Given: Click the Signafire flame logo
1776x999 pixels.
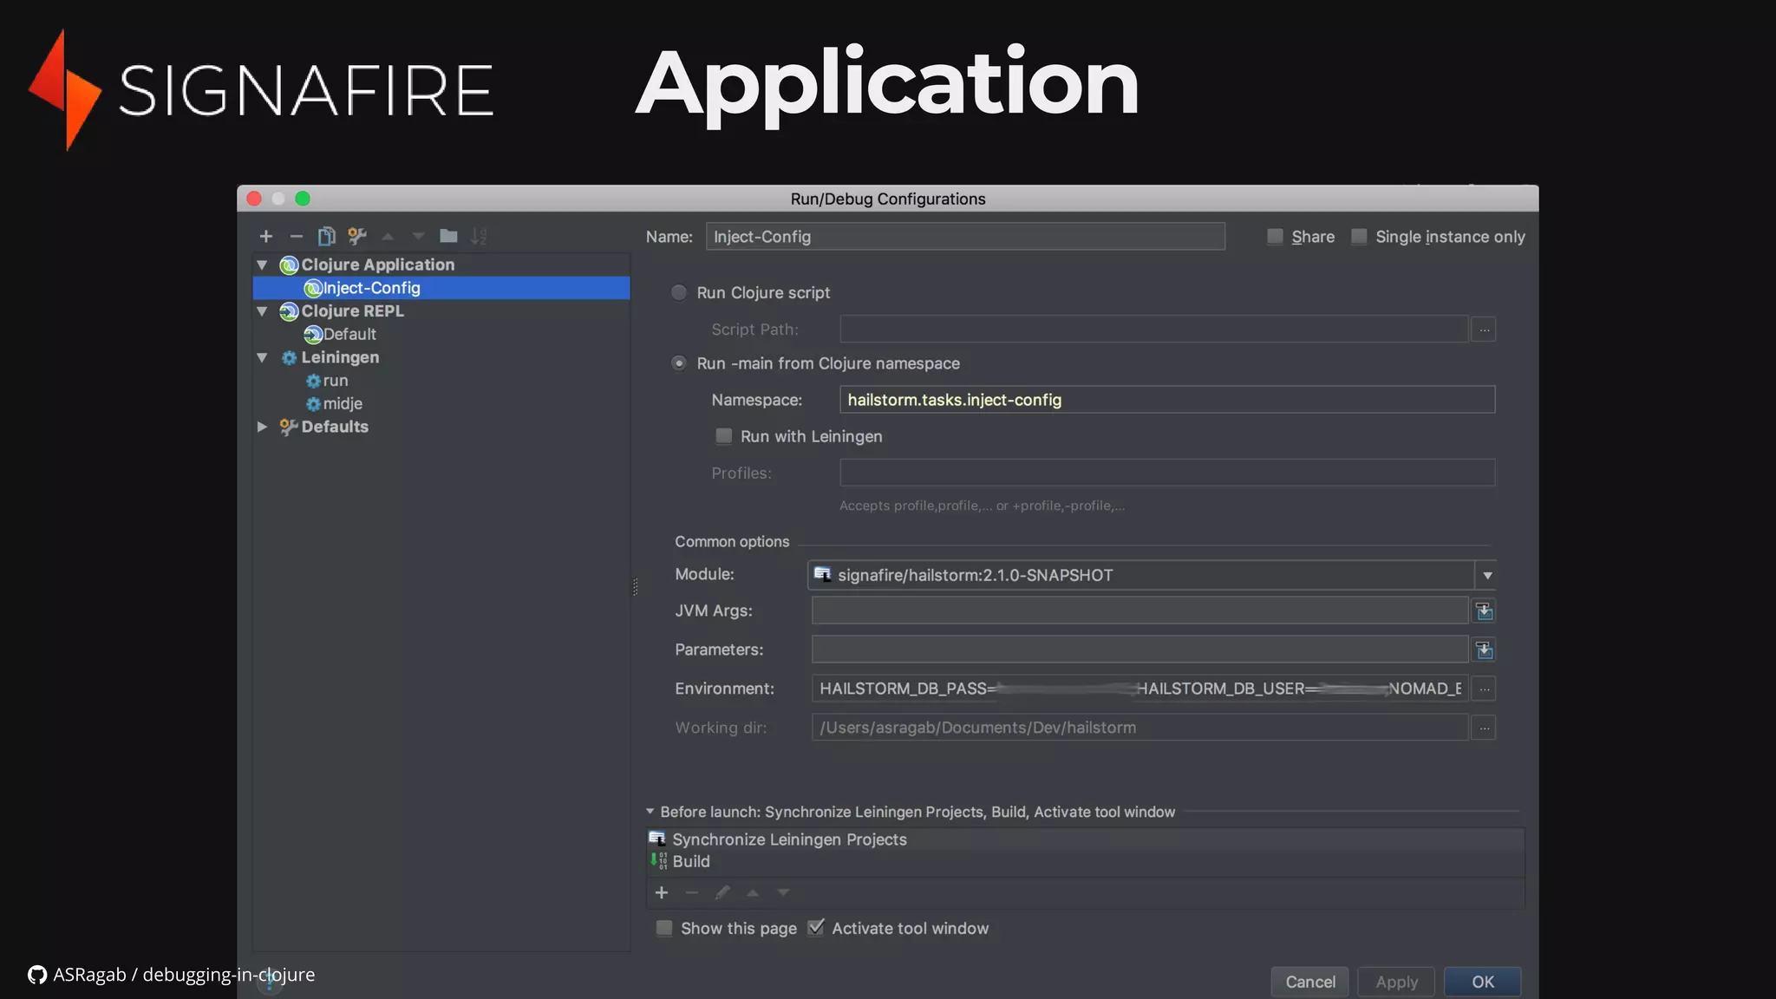Looking at the screenshot, I should point(65,89).
